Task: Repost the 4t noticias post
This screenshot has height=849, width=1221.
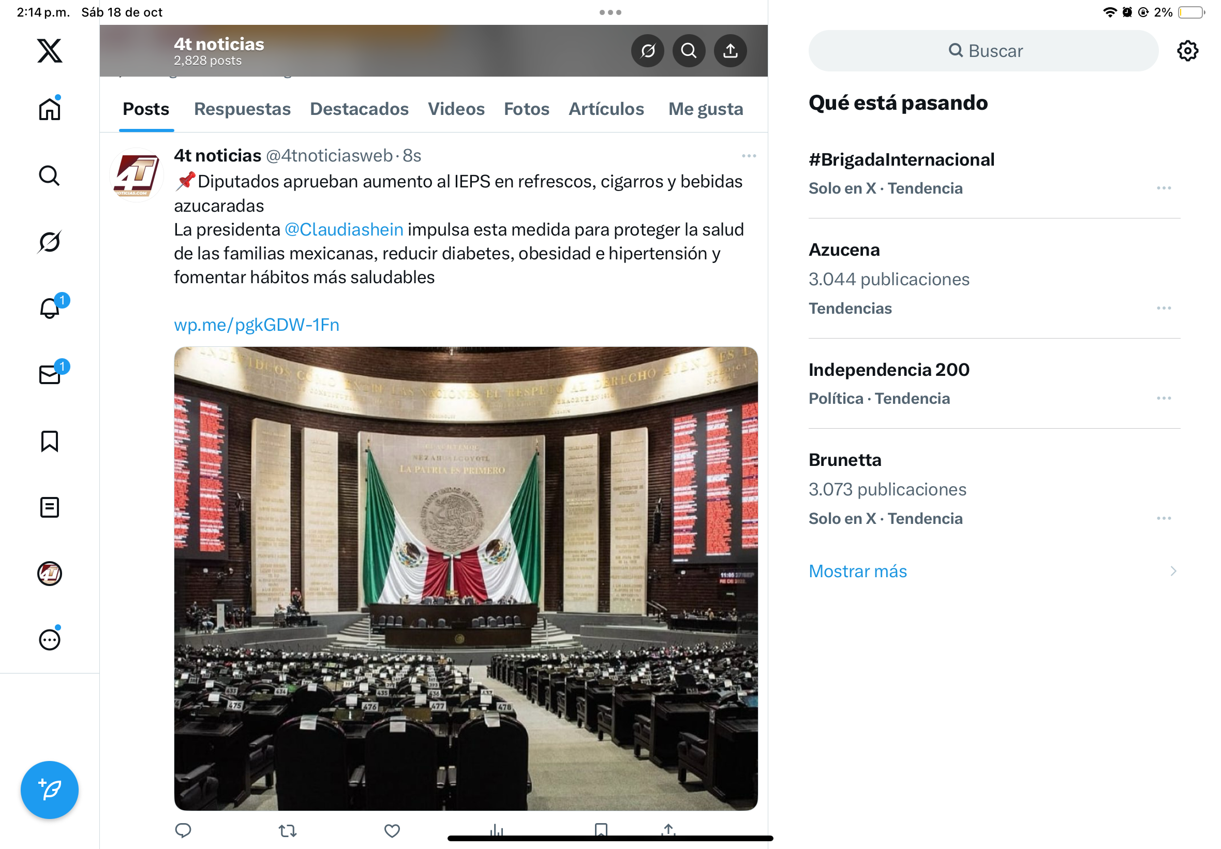Action: tap(287, 830)
